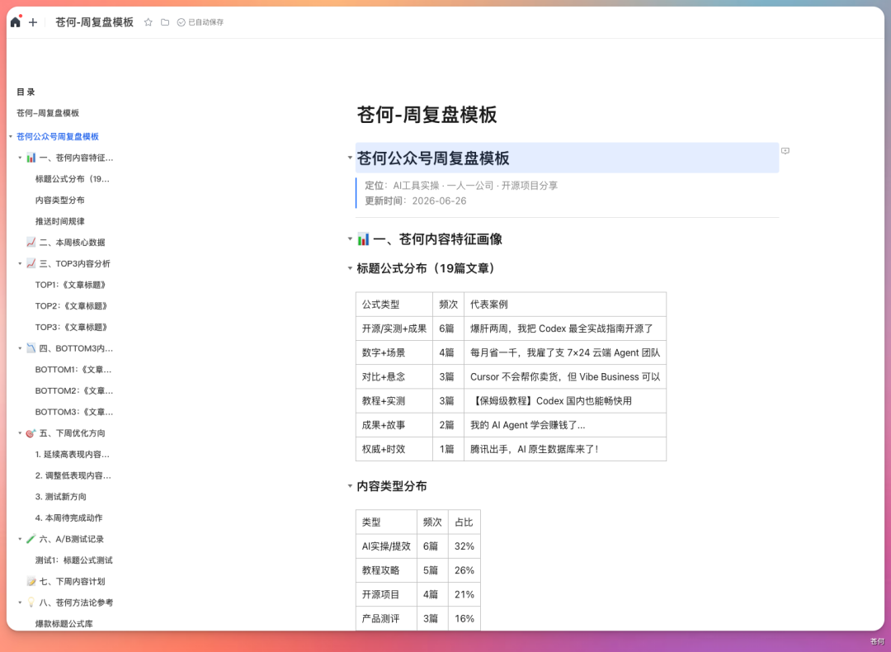Viewport: 891px width, 652px height.
Task: Jump to BOTTOM3 outline entry
Action: tap(74, 412)
